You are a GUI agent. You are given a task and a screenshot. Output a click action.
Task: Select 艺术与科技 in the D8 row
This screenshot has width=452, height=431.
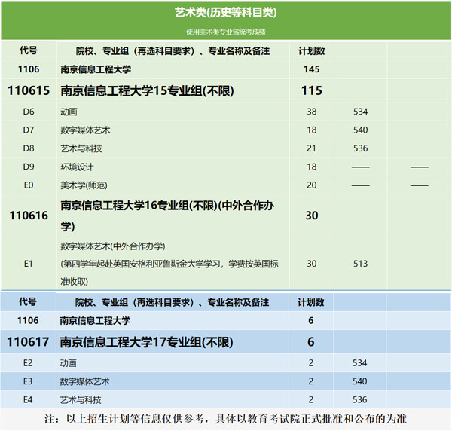point(81,148)
